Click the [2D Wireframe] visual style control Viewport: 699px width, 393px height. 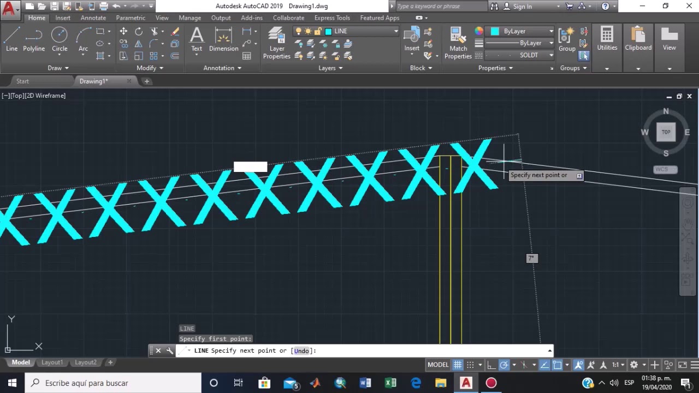[x=45, y=96]
